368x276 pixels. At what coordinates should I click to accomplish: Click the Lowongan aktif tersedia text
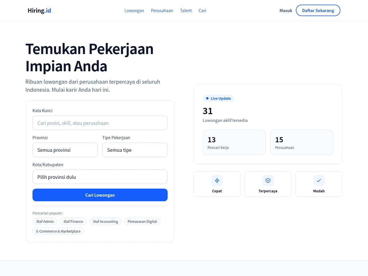225,120
